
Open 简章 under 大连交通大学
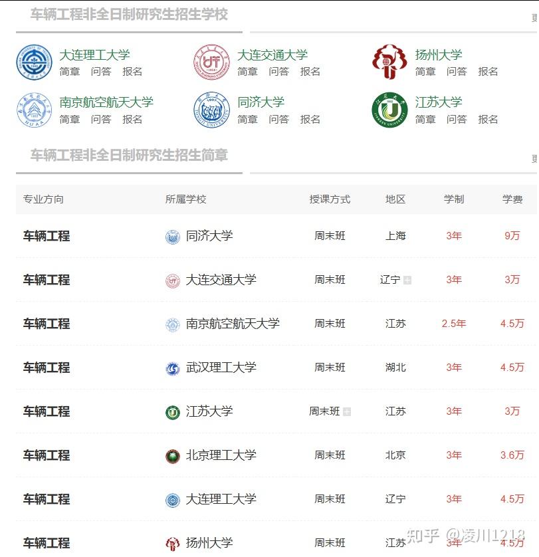[x=247, y=71]
